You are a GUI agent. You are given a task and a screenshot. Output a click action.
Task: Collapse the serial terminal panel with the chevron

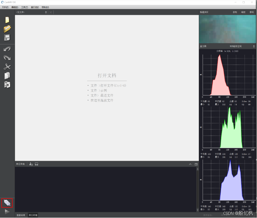tap(190, 164)
